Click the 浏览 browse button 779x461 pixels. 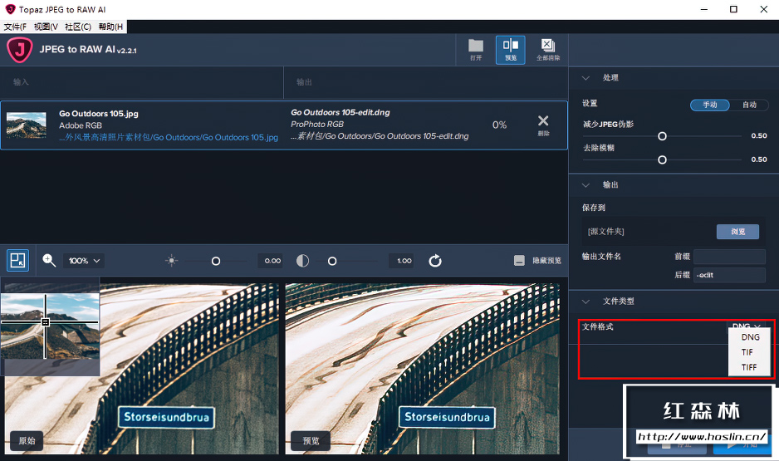(737, 232)
